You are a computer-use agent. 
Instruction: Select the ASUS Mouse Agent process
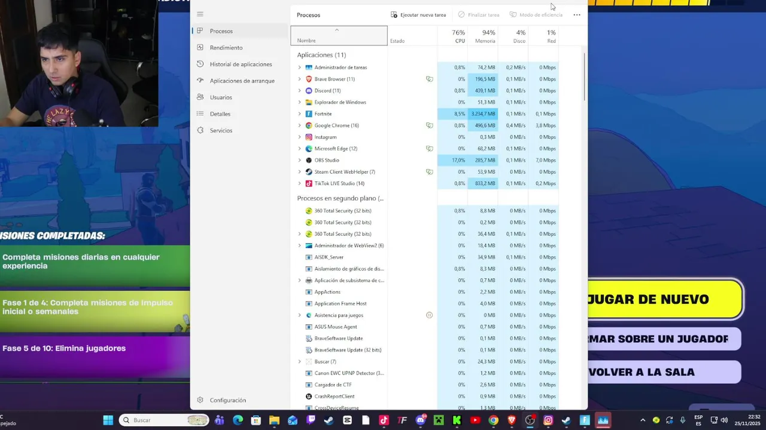click(425, 327)
